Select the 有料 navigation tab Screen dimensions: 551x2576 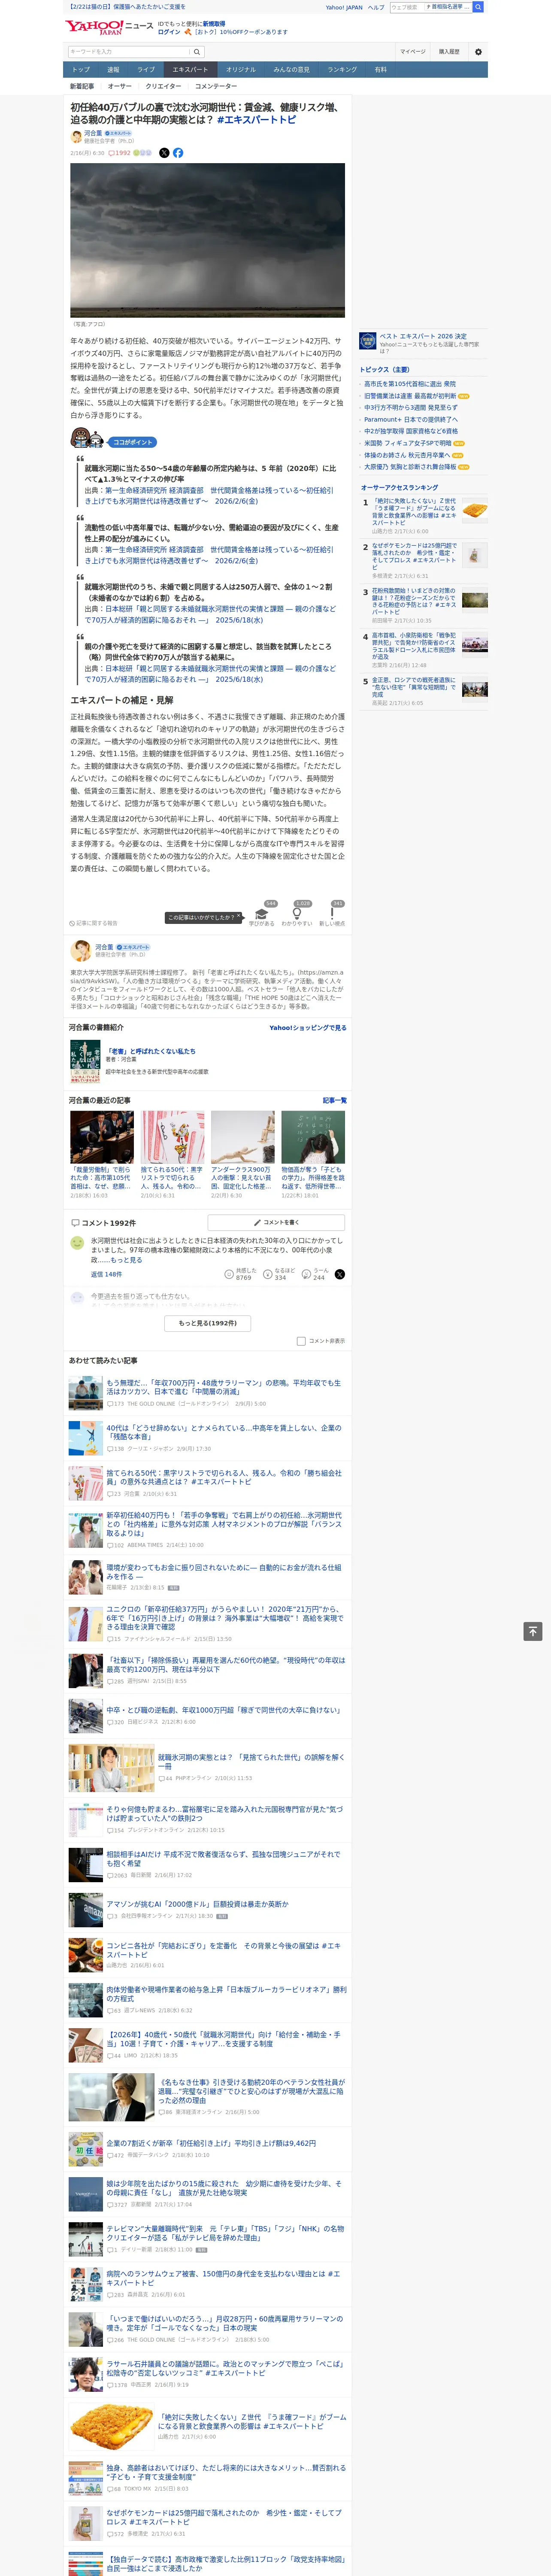381,70
